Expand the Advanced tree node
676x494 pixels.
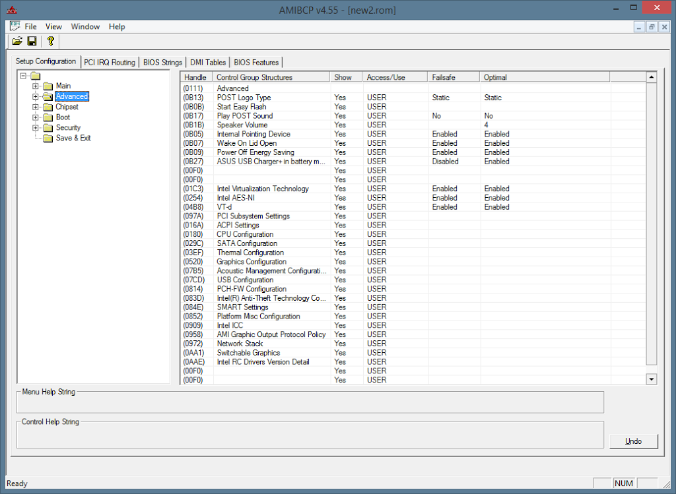(x=36, y=96)
